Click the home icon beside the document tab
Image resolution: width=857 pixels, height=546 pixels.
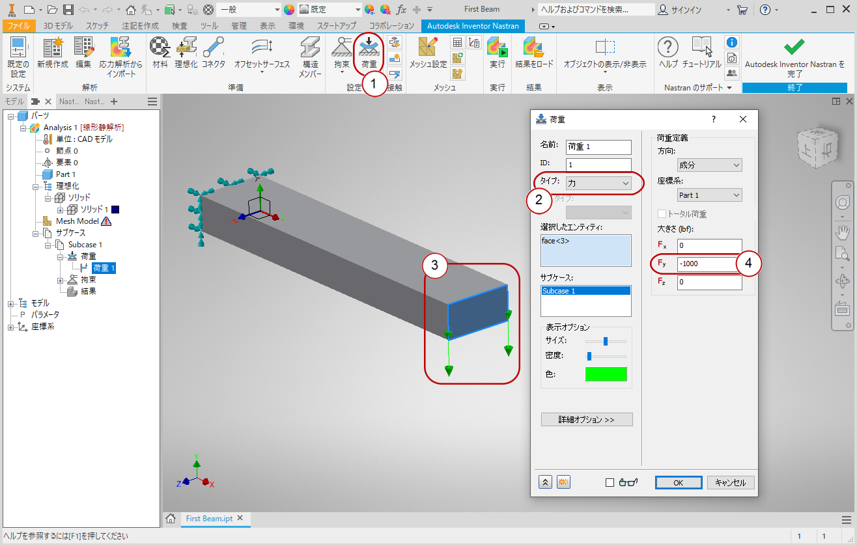(x=171, y=519)
